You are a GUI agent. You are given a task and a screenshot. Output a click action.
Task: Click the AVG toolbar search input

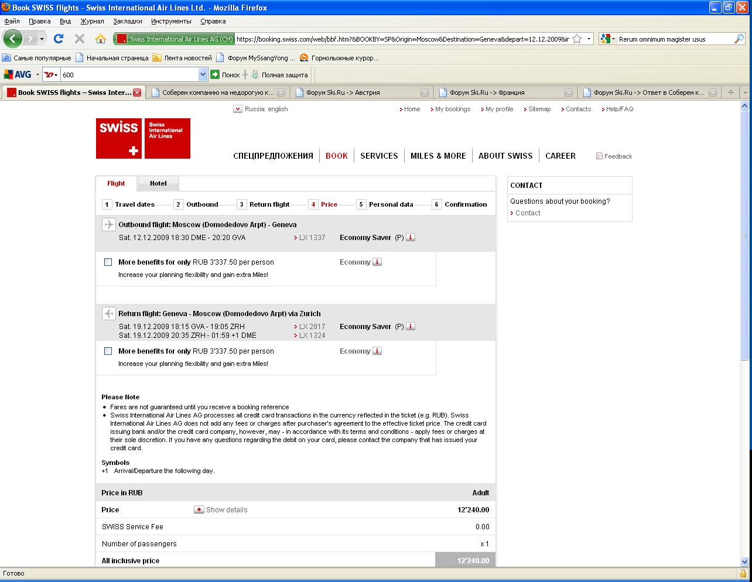pos(129,74)
